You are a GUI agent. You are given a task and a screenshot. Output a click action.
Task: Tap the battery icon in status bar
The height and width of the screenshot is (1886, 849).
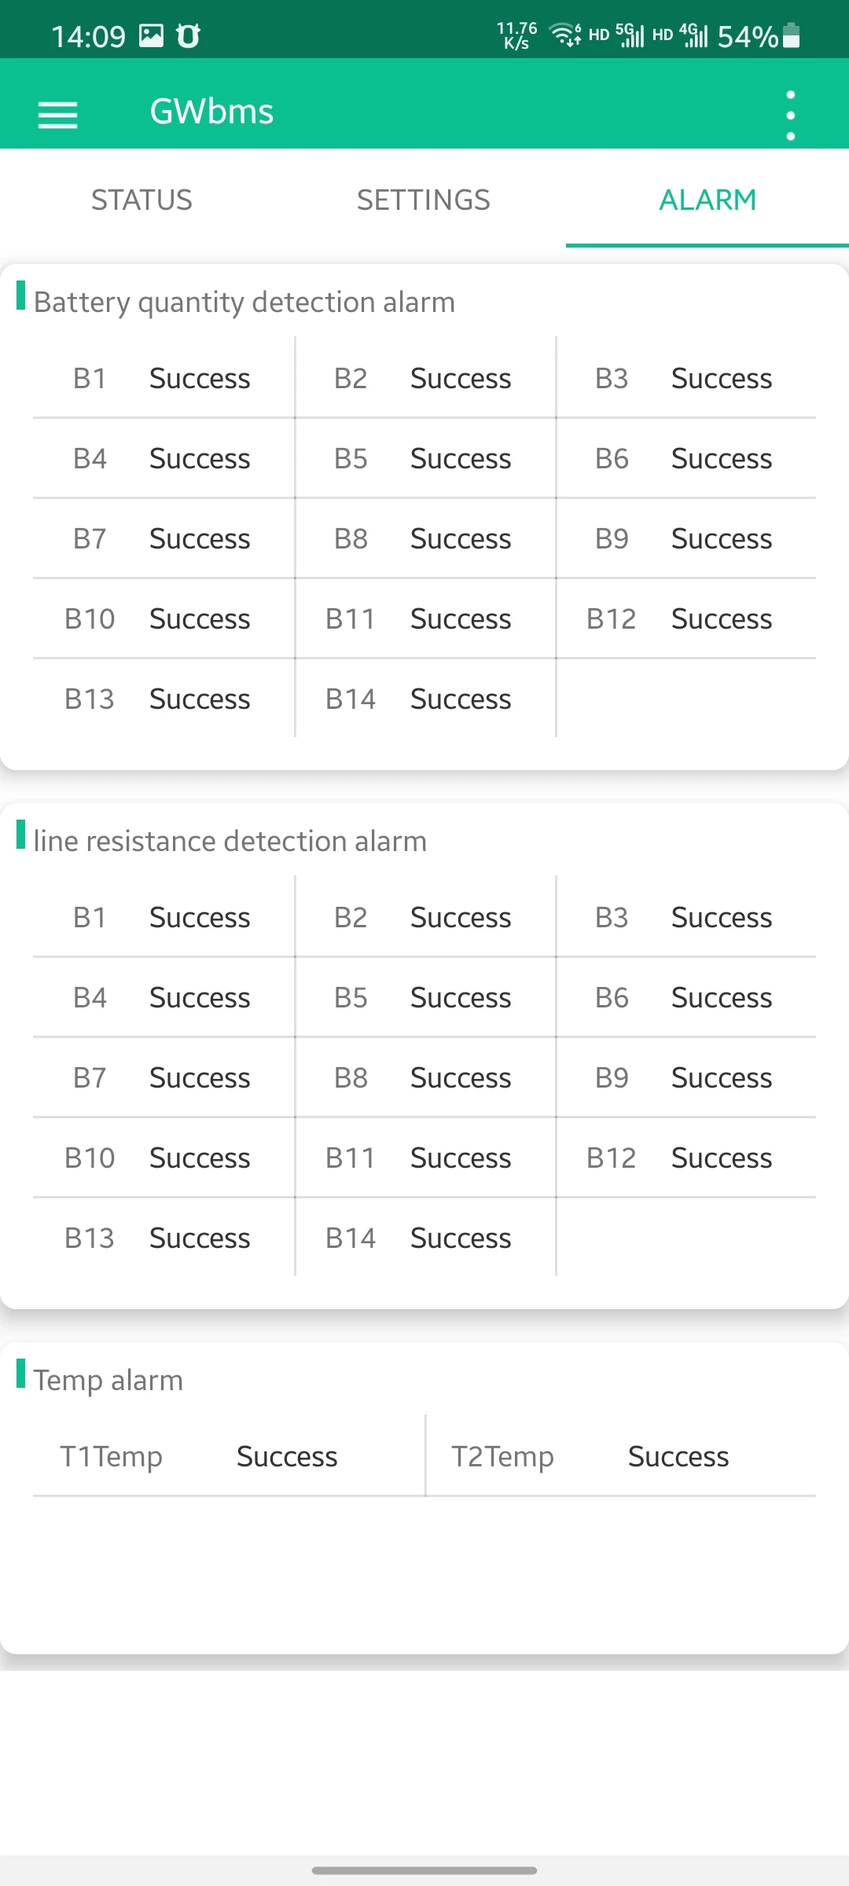click(x=792, y=35)
